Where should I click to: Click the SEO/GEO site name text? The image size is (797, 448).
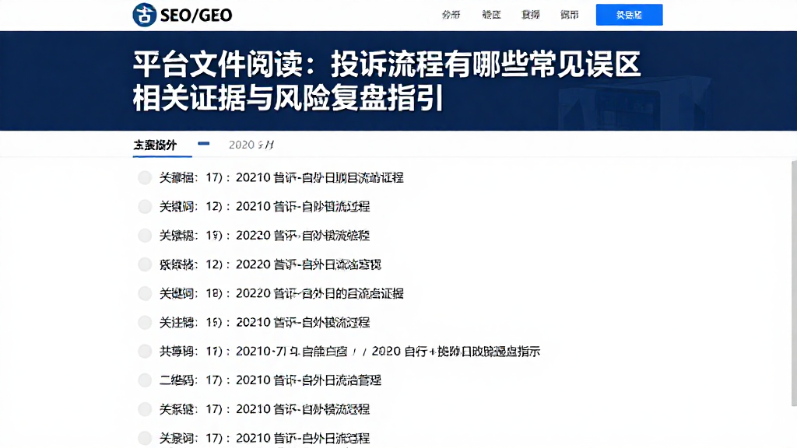[196, 16]
